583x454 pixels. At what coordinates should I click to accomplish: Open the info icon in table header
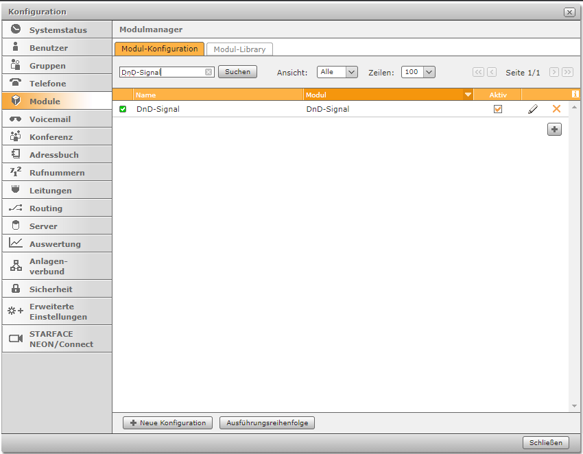click(575, 95)
